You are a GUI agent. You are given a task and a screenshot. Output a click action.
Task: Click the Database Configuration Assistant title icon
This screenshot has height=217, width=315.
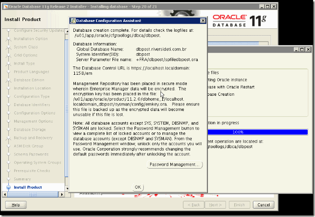click(73, 21)
